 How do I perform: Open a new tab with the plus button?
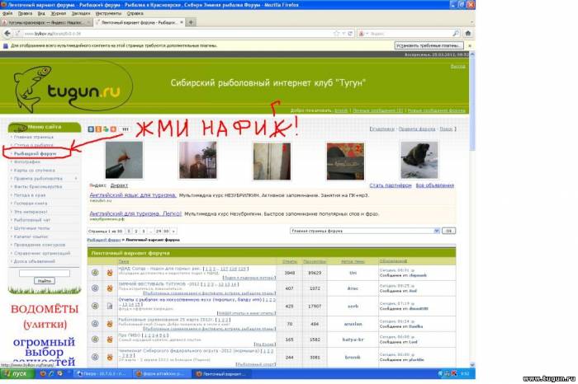click(x=191, y=22)
